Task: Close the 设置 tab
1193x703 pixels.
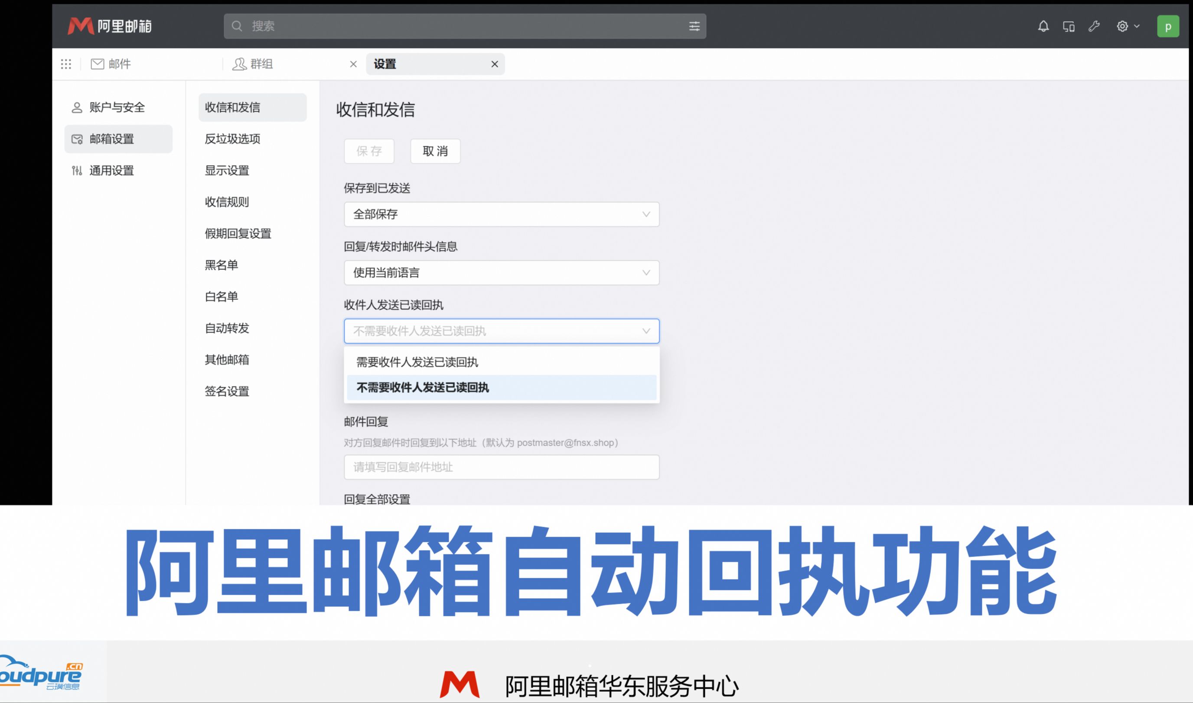Action: [494, 64]
